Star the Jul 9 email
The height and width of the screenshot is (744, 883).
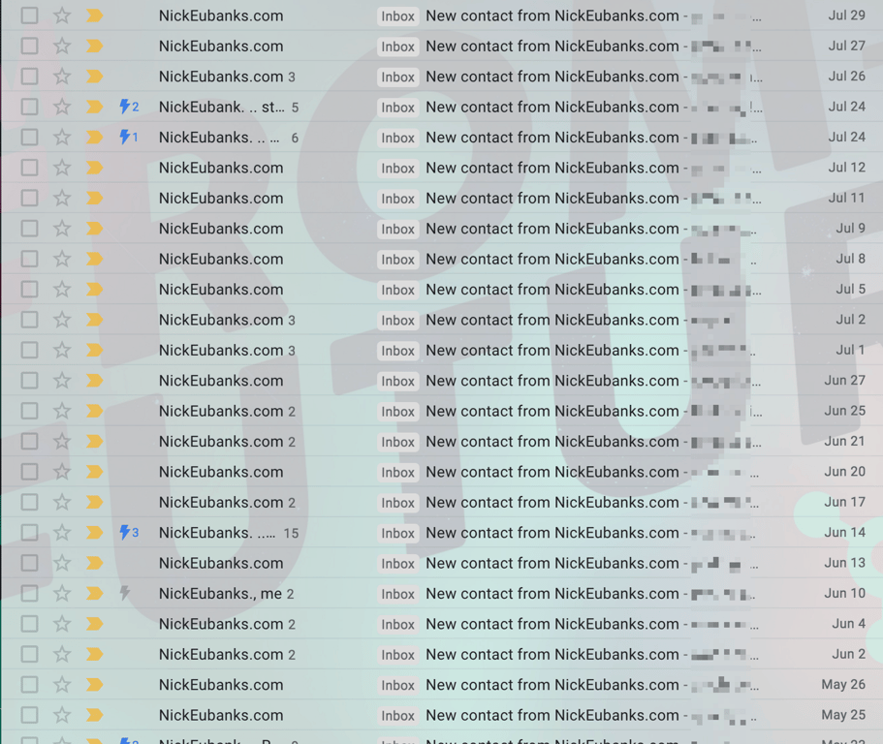click(62, 229)
